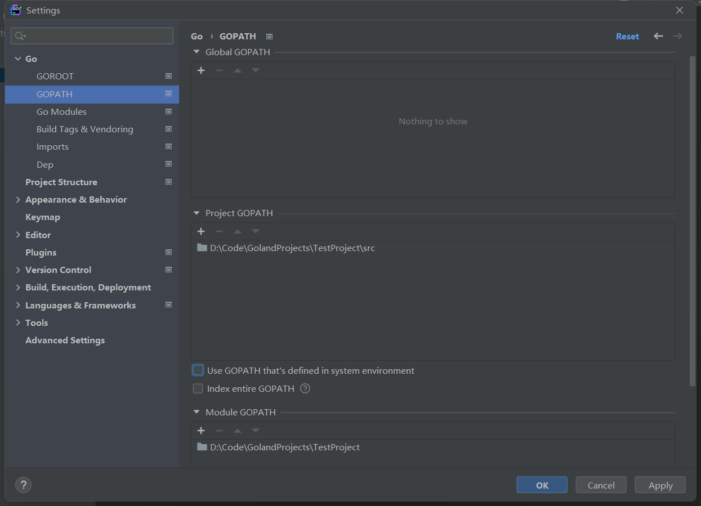Click the Reset link

coord(627,36)
